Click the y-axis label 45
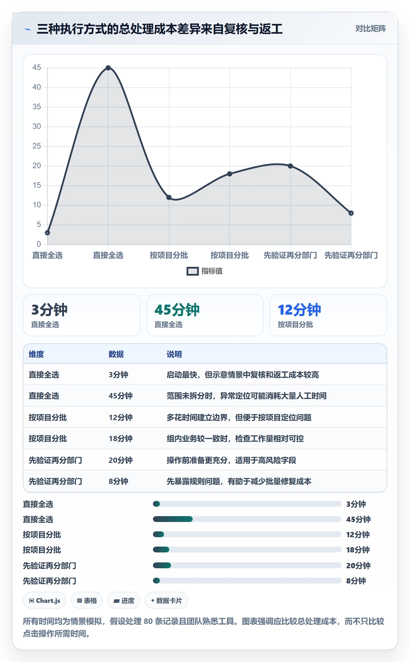The height and width of the screenshot is (662, 410). pyautogui.click(x=37, y=68)
